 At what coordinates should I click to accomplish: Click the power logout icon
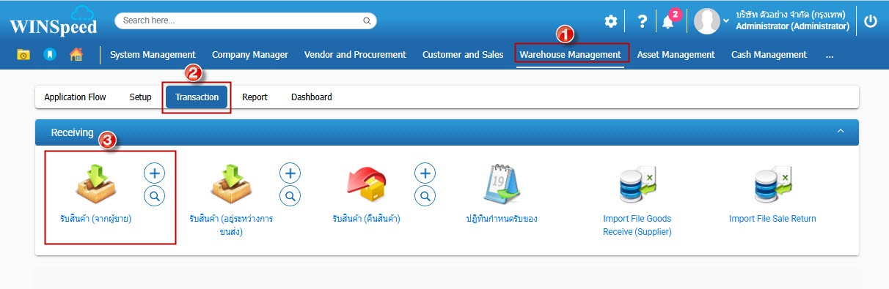[x=871, y=21]
